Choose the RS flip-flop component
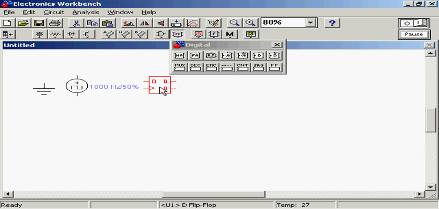The width and height of the screenshot is (439, 209). coord(211,55)
